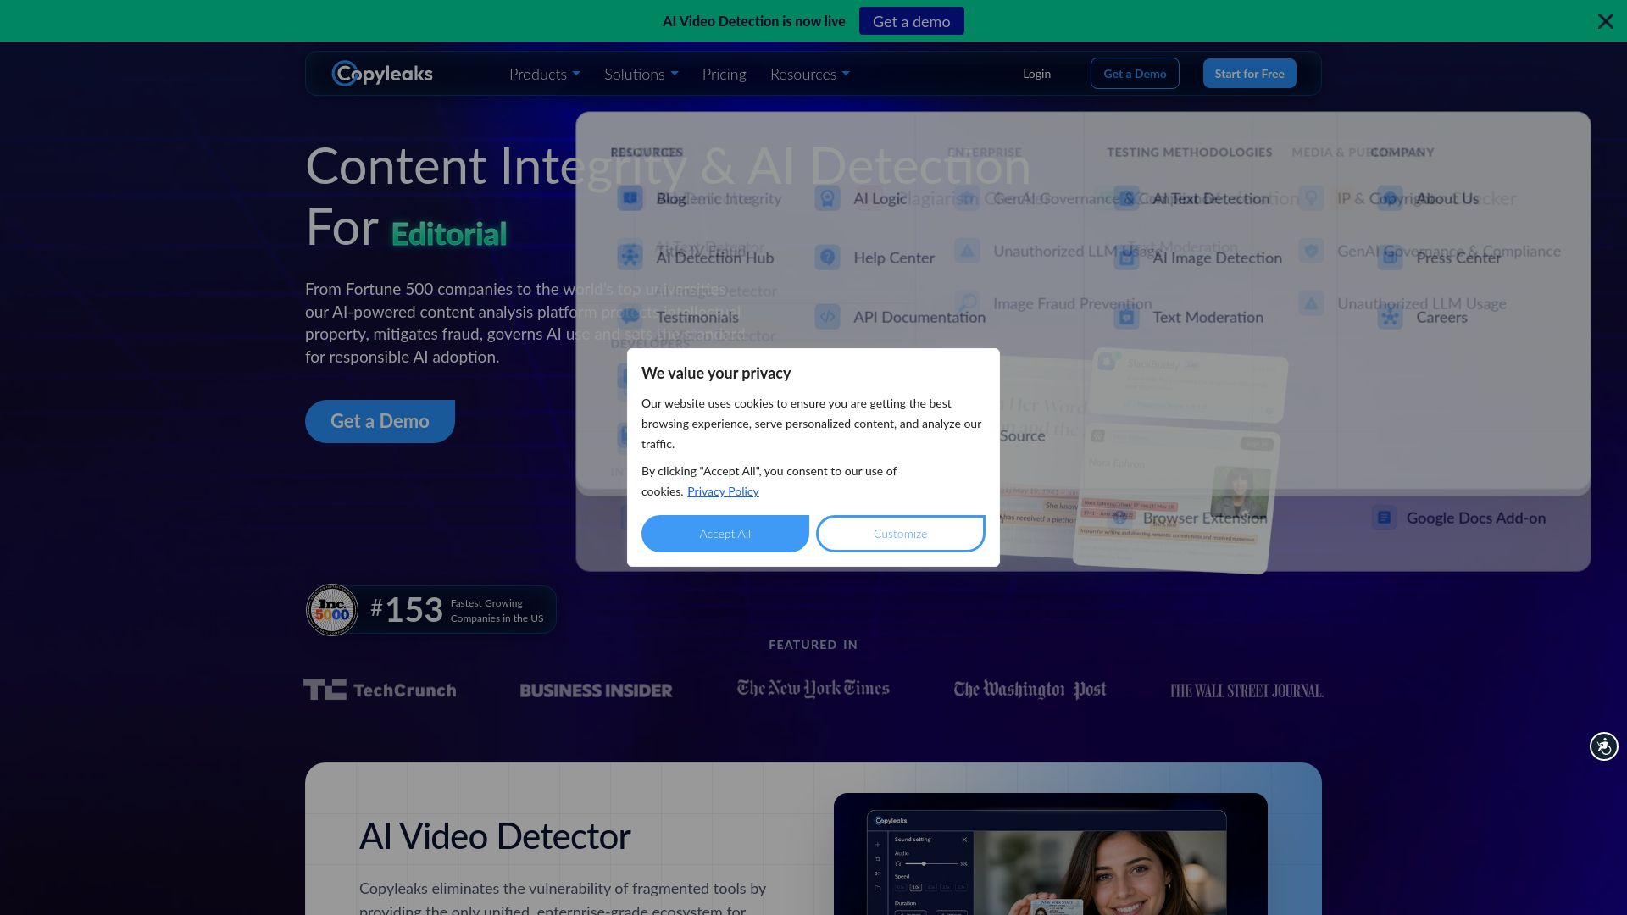Click the Text Moderation icon
Screen dimensions: 1627x915
click(x=1126, y=317)
